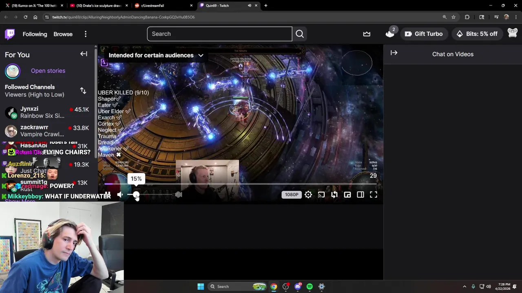Go to Chrome home page button

(35, 17)
